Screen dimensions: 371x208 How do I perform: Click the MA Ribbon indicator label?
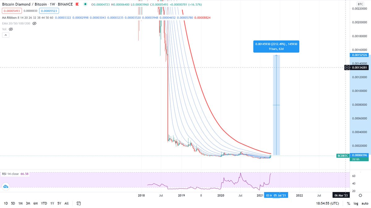pos(10,18)
